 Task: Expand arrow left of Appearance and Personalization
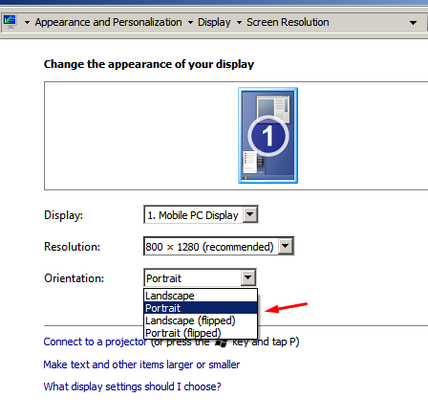pyautogui.click(x=28, y=23)
